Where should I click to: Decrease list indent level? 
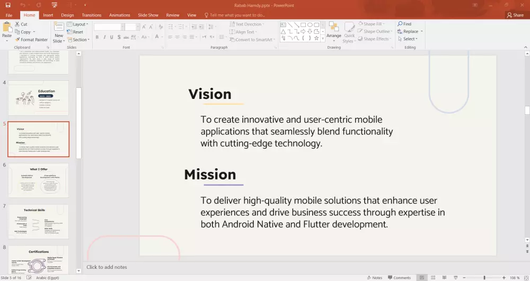[194, 26]
